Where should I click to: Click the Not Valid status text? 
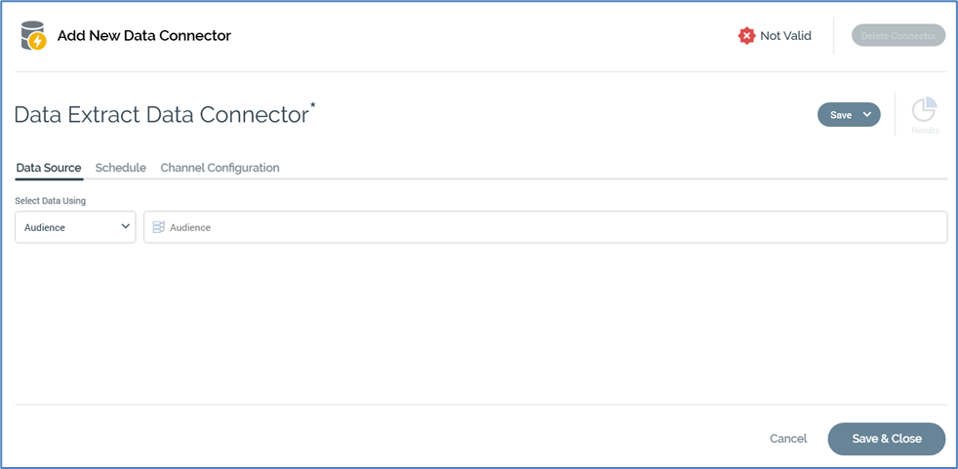tap(785, 36)
